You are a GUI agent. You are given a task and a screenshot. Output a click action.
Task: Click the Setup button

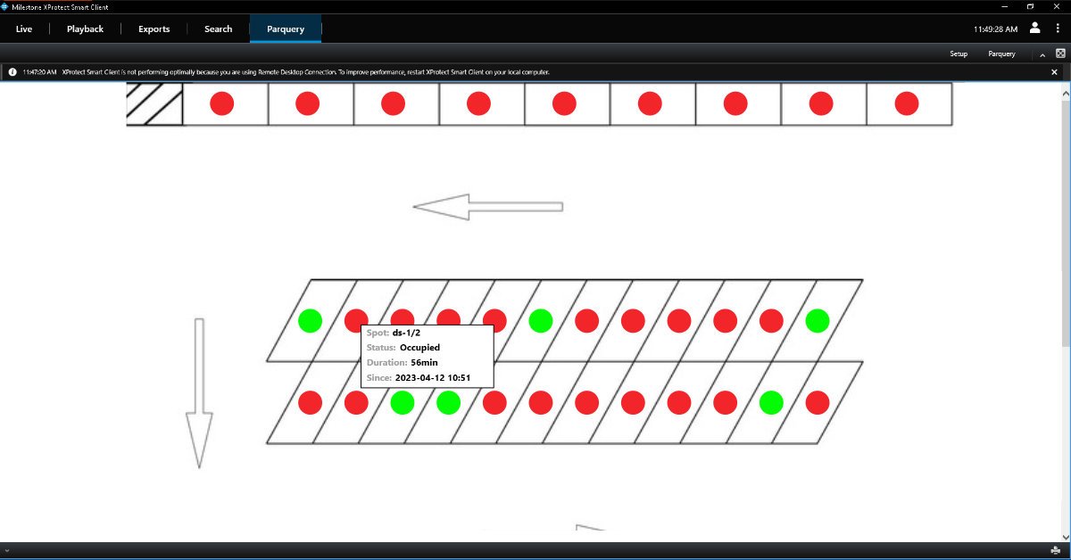[x=958, y=54]
